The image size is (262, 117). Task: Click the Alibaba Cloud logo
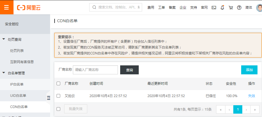(29, 8)
